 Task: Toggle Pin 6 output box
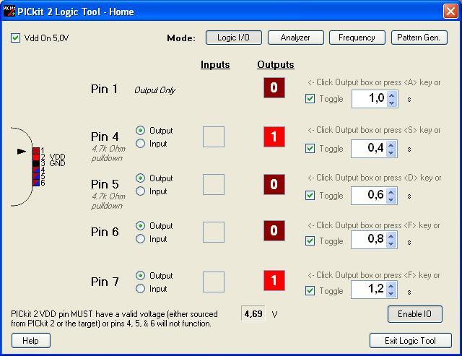pos(274,231)
